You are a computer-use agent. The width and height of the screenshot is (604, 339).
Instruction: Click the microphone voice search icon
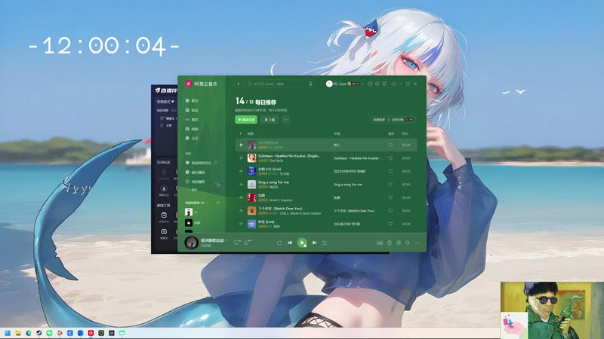[310, 84]
